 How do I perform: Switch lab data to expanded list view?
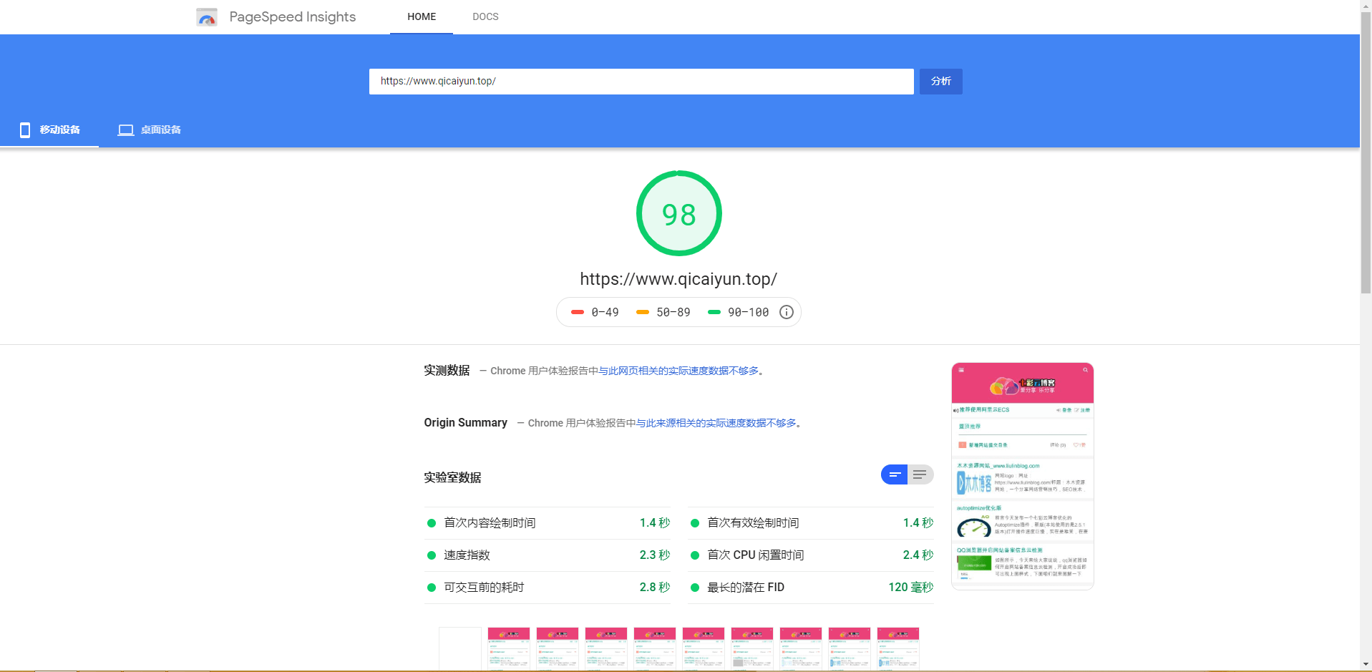tap(920, 474)
